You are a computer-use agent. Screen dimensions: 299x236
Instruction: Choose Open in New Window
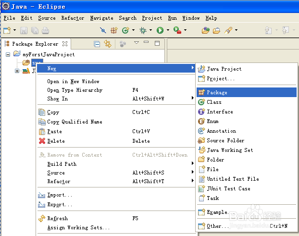click(x=116, y=81)
